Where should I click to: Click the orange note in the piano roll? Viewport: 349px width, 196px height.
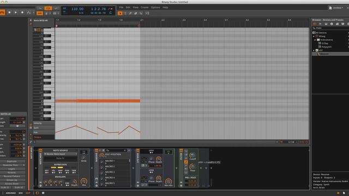click(98, 101)
